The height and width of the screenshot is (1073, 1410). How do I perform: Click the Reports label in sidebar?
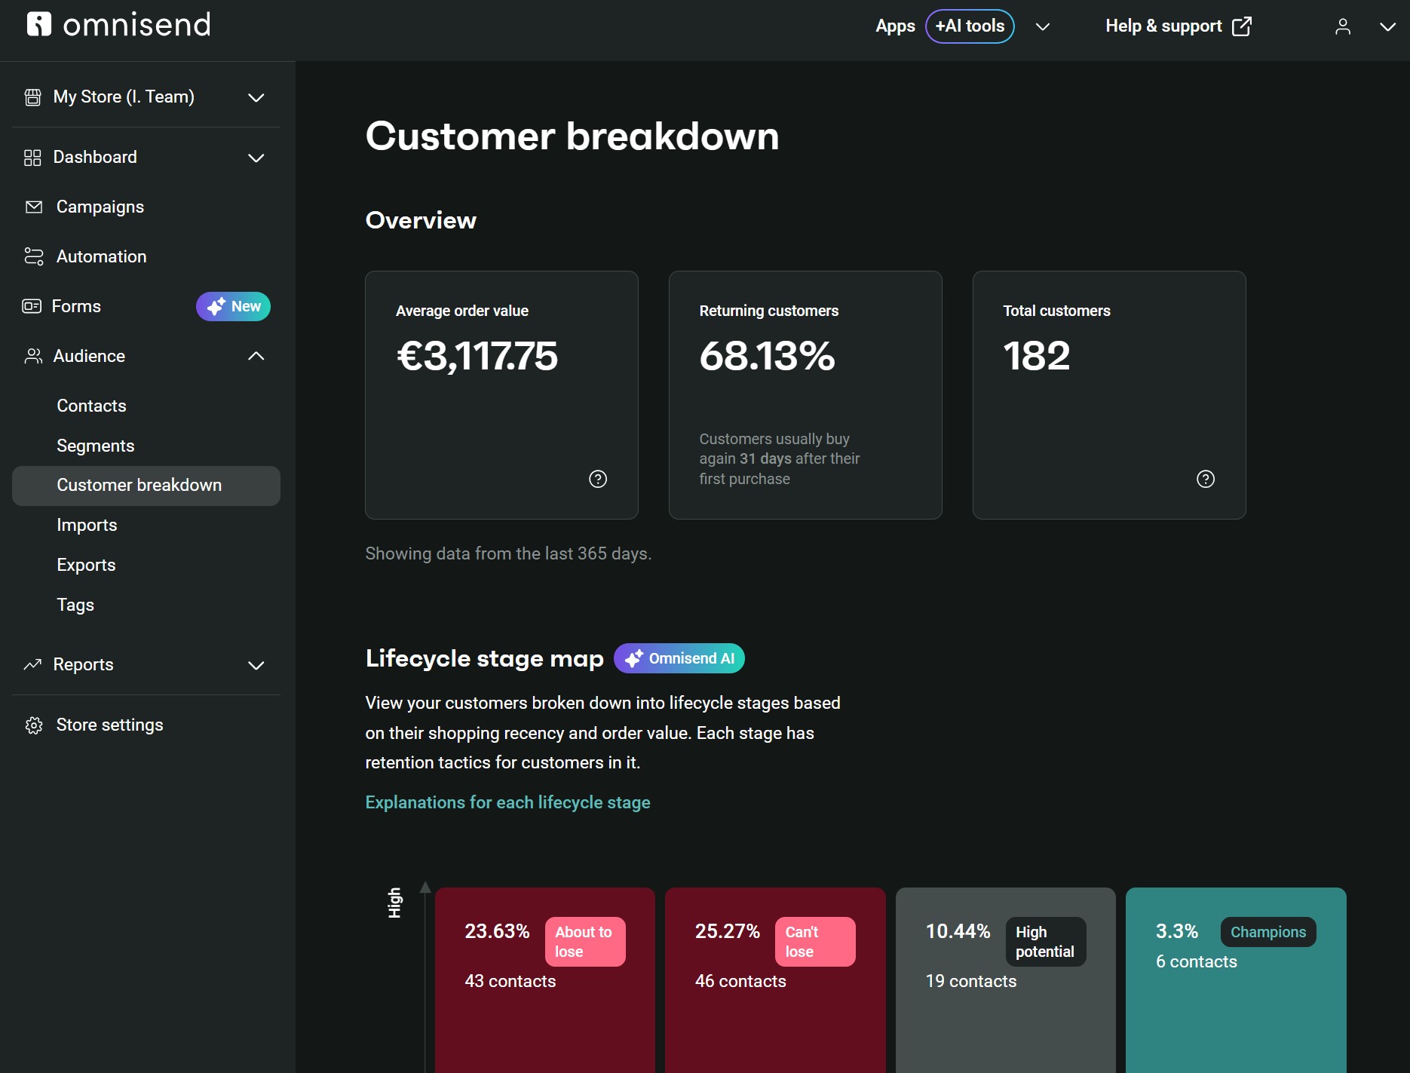83,664
